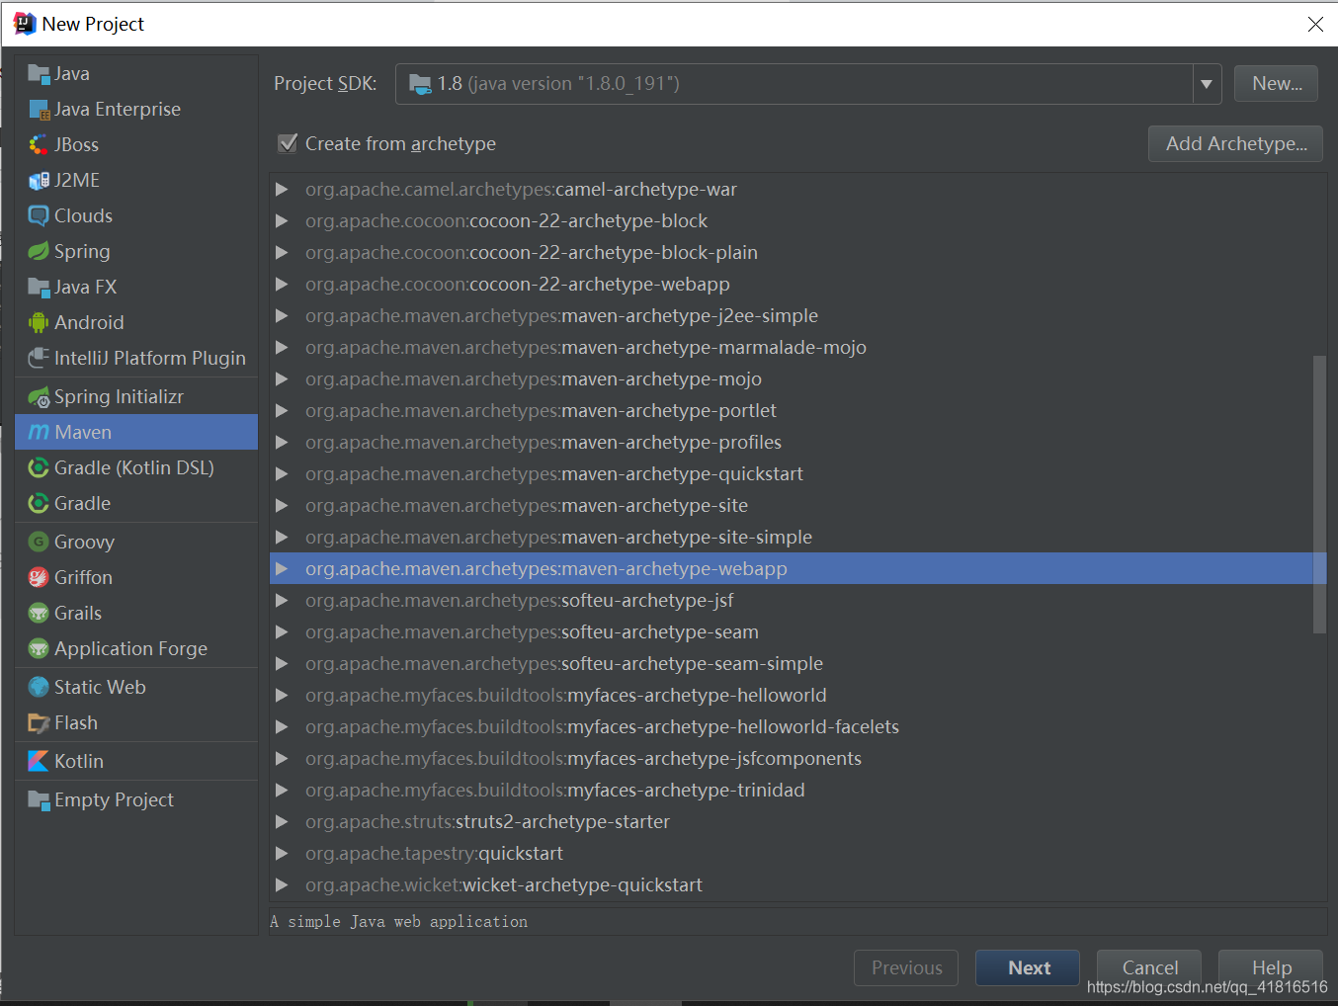
Task: Select org.apache.tapestry:quickstart row text
Action: [x=434, y=853]
